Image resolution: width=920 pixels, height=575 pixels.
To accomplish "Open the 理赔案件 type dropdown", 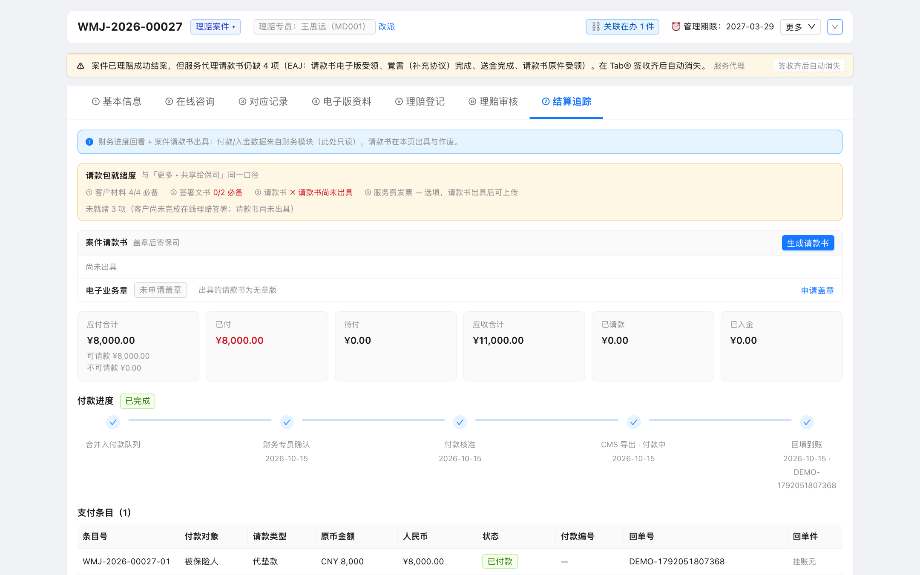I will tap(216, 27).
